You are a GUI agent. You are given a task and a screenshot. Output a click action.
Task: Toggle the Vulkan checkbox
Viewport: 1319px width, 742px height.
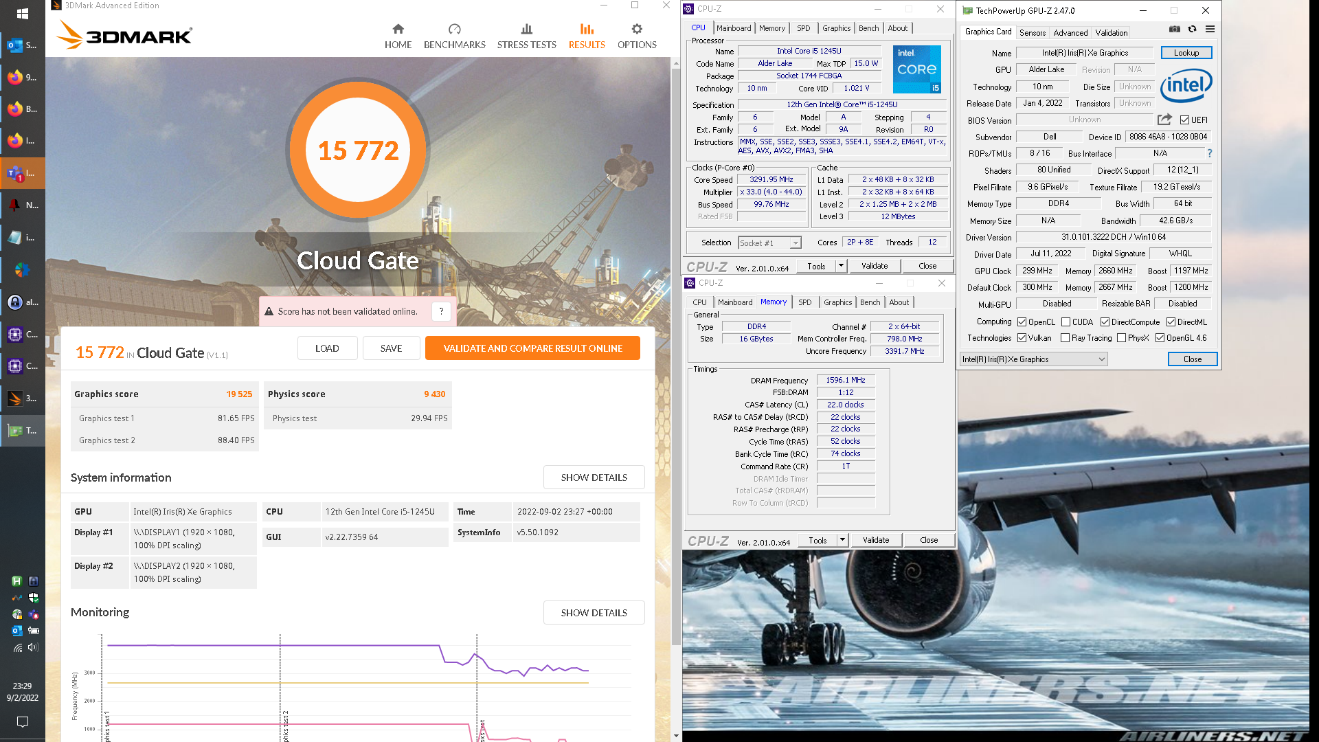click(x=1022, y=337)
